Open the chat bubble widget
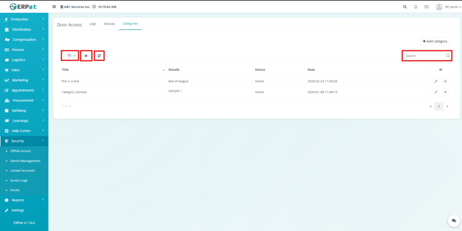 453,221
